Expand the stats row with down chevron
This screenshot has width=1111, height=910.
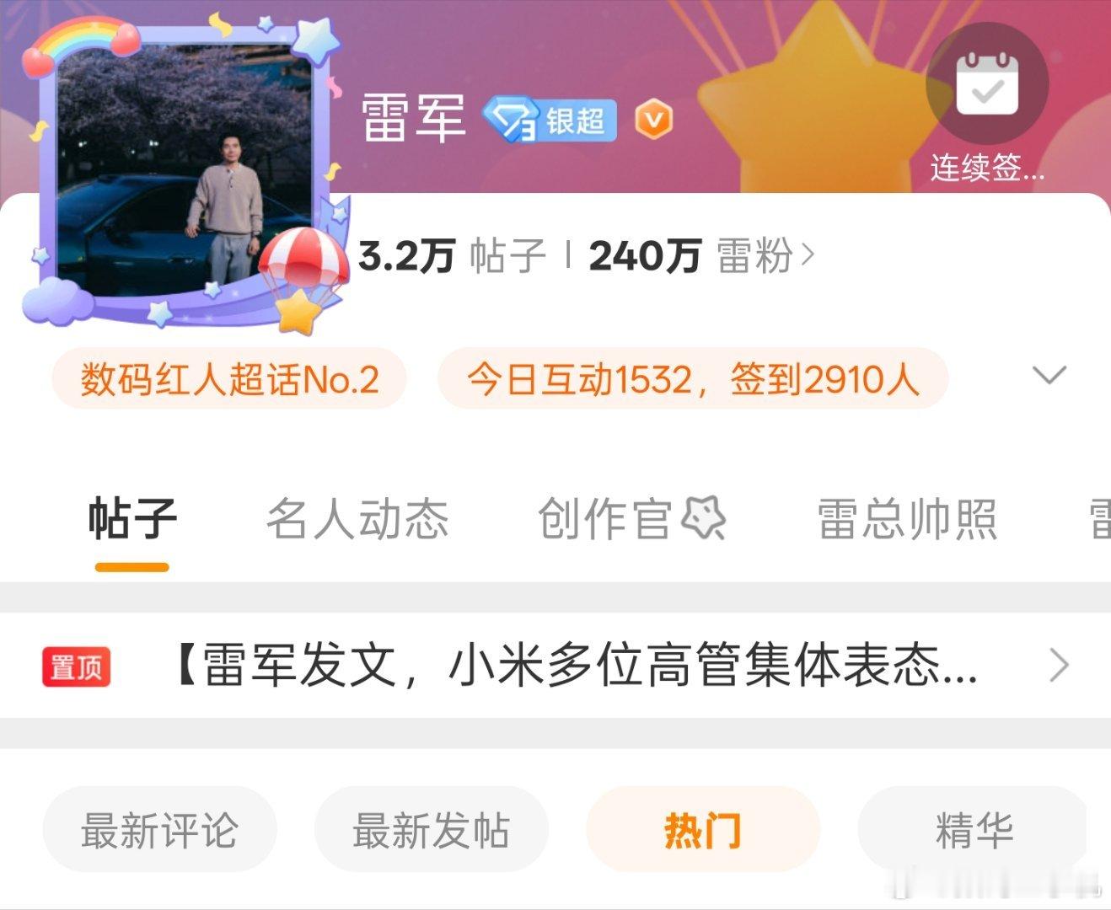coord(1049,376)
